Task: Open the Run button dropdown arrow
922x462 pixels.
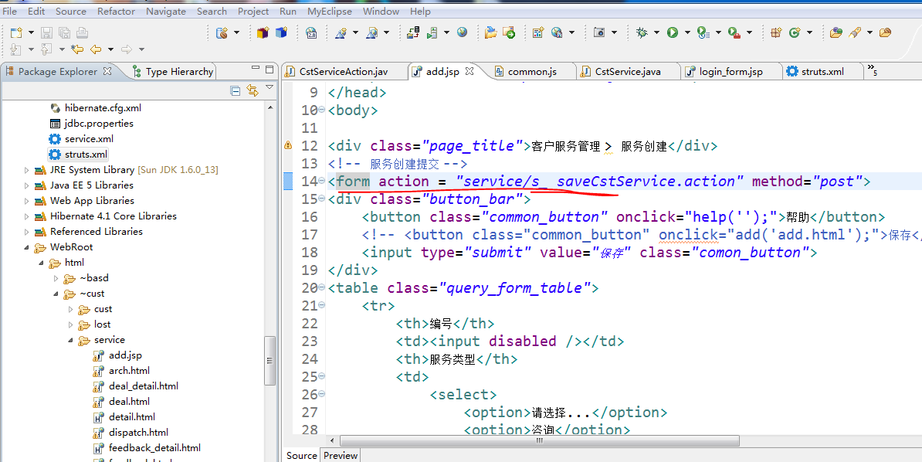Action: 686,33
